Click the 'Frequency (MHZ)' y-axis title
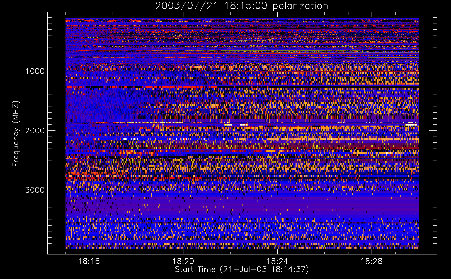This screenshot has width=451, height=279. 16,134
